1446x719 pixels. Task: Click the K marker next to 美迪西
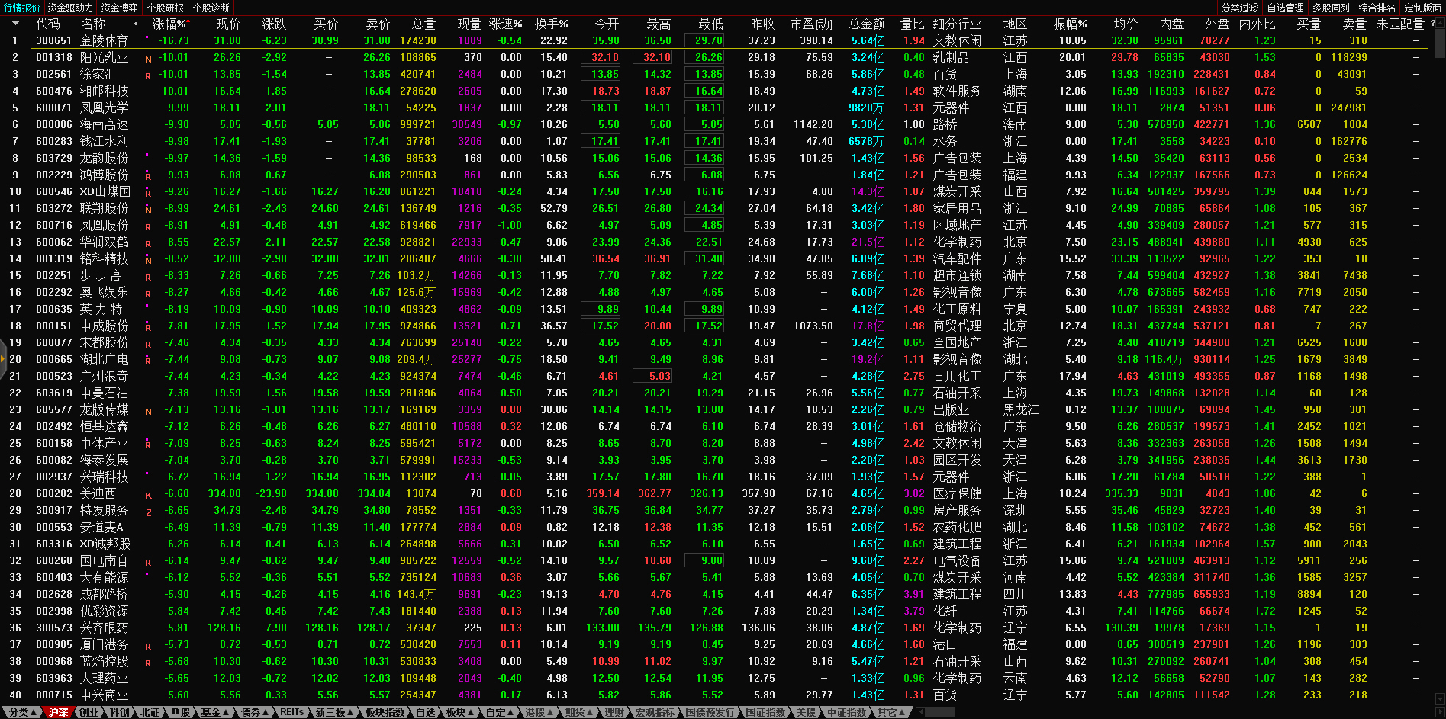click(x=148, y=495)
